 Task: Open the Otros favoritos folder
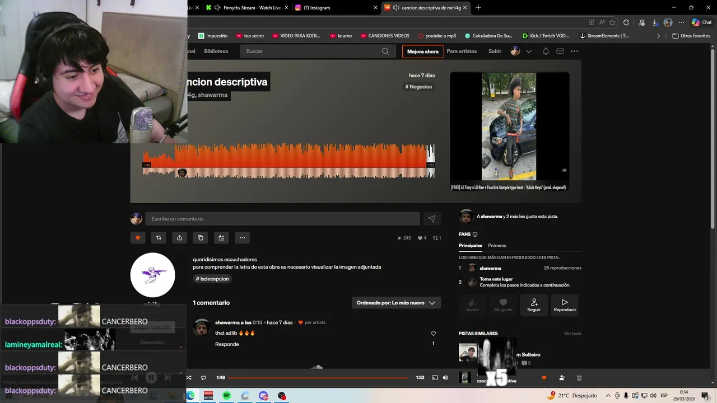point(691,36)
